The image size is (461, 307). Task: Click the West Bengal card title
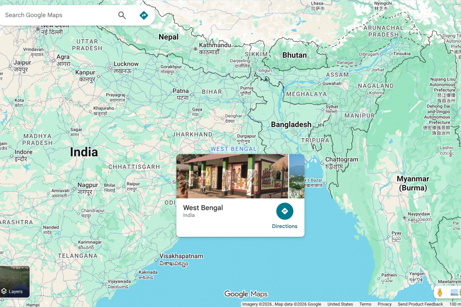203,208
